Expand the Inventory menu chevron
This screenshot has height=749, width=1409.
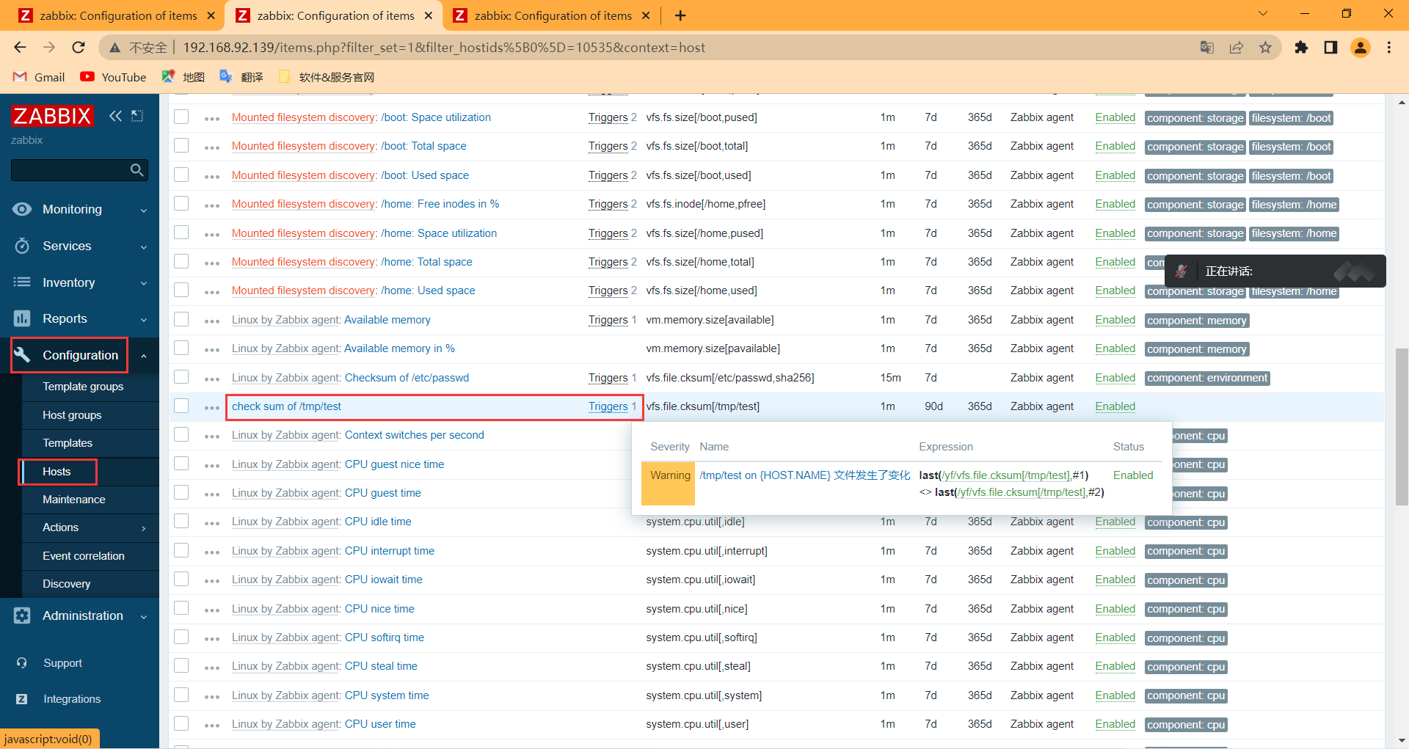pos(144,283)
